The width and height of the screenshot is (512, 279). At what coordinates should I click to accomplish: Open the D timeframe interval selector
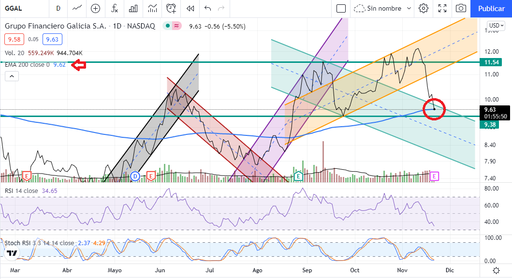(58, 8)
